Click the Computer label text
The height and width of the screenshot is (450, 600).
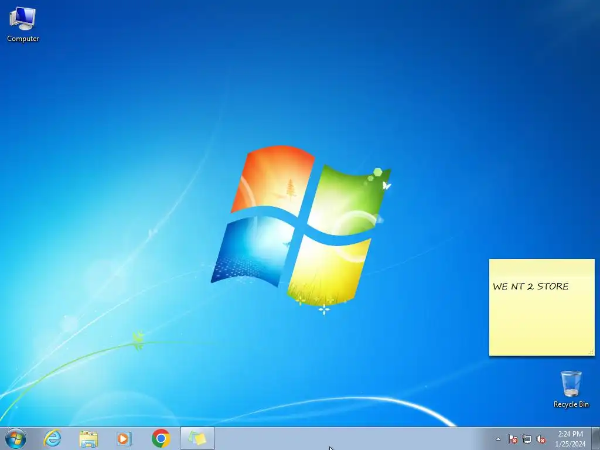23,39
